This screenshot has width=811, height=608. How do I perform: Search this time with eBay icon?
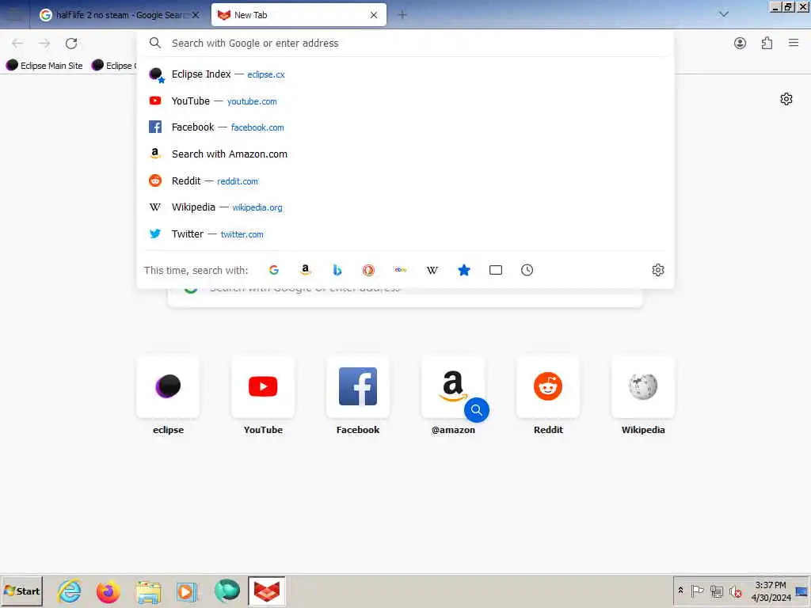(x=400, y=270)
